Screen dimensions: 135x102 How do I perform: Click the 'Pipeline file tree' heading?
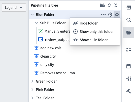tap(44, 5)
